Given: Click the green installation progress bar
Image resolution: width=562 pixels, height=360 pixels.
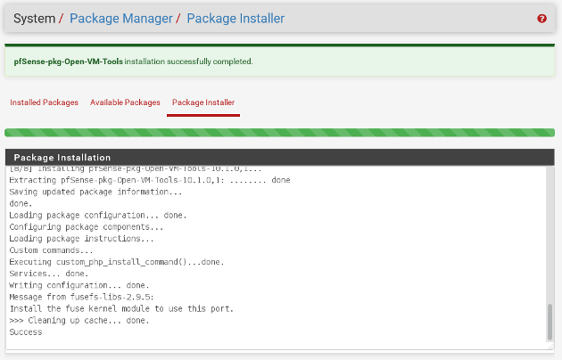Looking at the screenshot, I should coord(279,133).
